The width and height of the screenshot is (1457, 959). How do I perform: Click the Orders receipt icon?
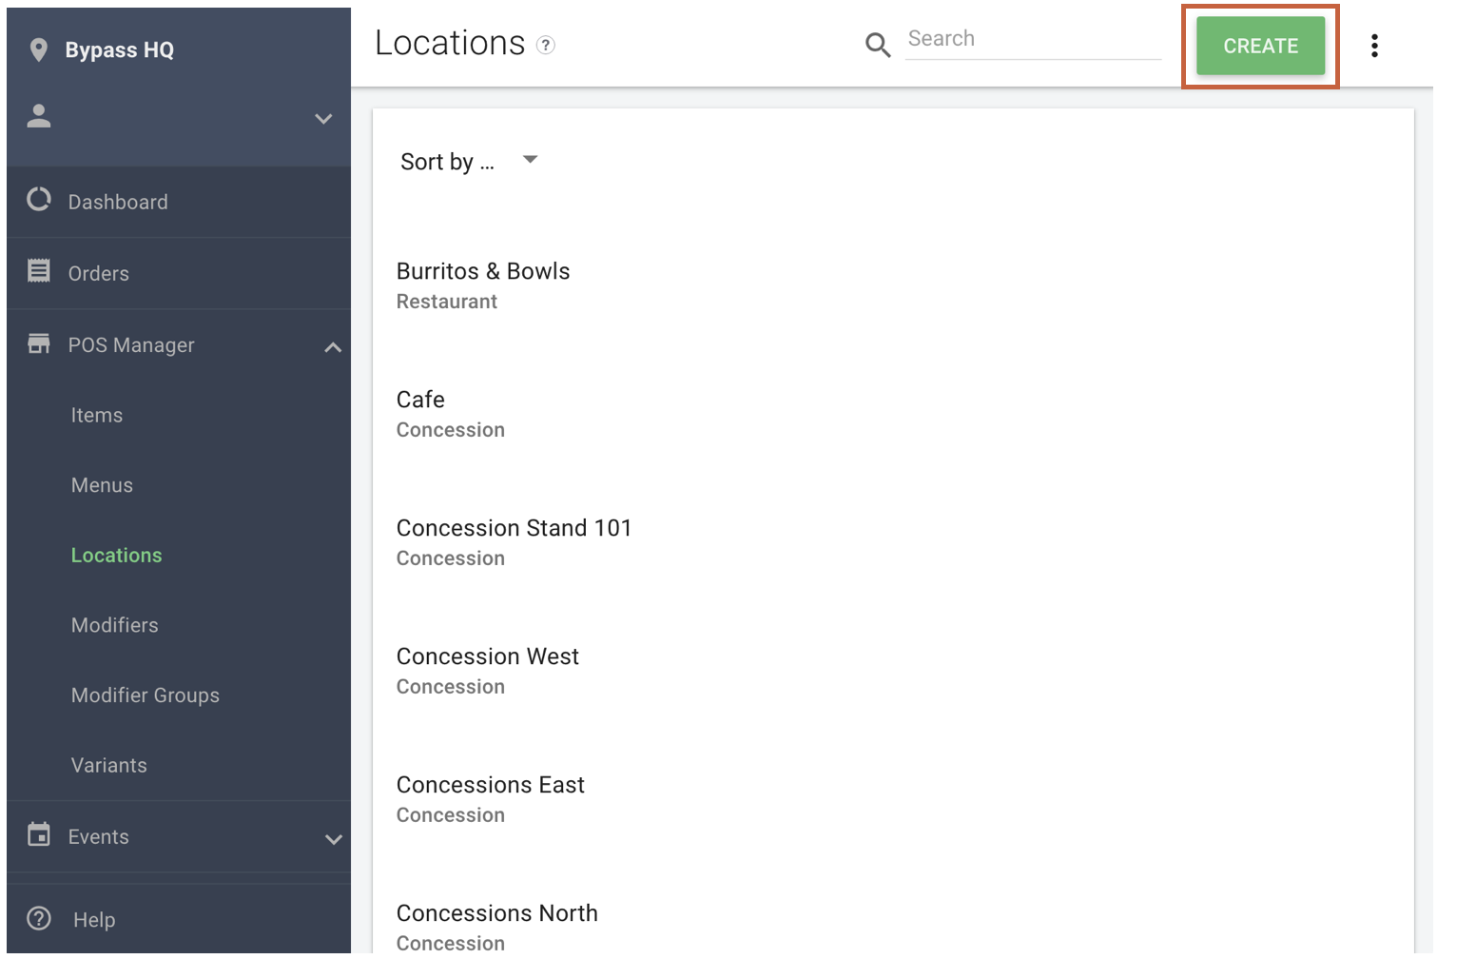[39, 271]
